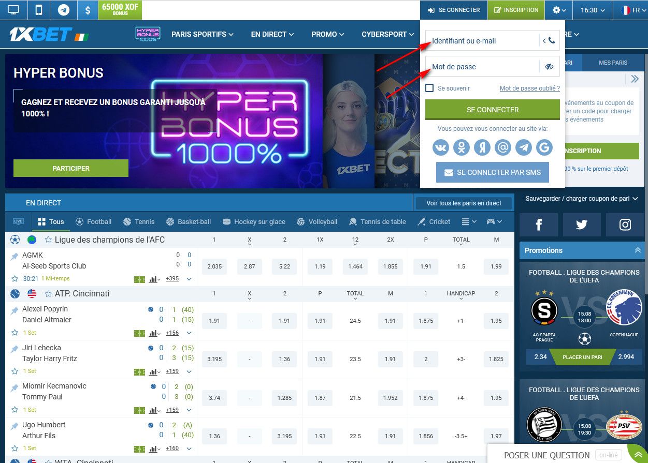This screenshot has height=463, width=648.
Task: Open the settings gear dropdown
Action: pos(559,10)
